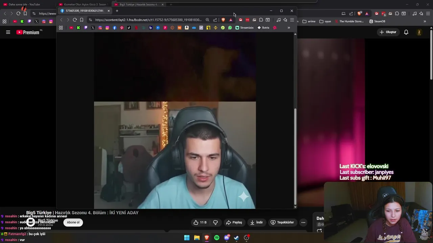Image resolution: width=433 pixels, height=243 pixels.
Task: Open Twitch bookmark in back window's bookmarks bar
Action: [29, 21]
